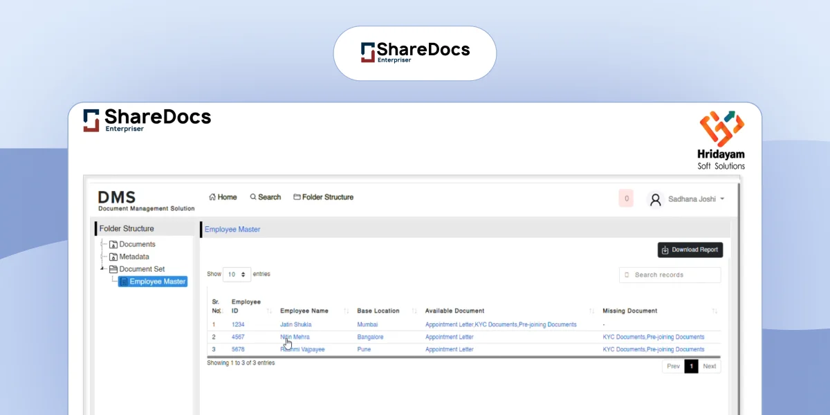Select the Employee Master tree node
Screen dimensions: 830x415
coord(153,282)
